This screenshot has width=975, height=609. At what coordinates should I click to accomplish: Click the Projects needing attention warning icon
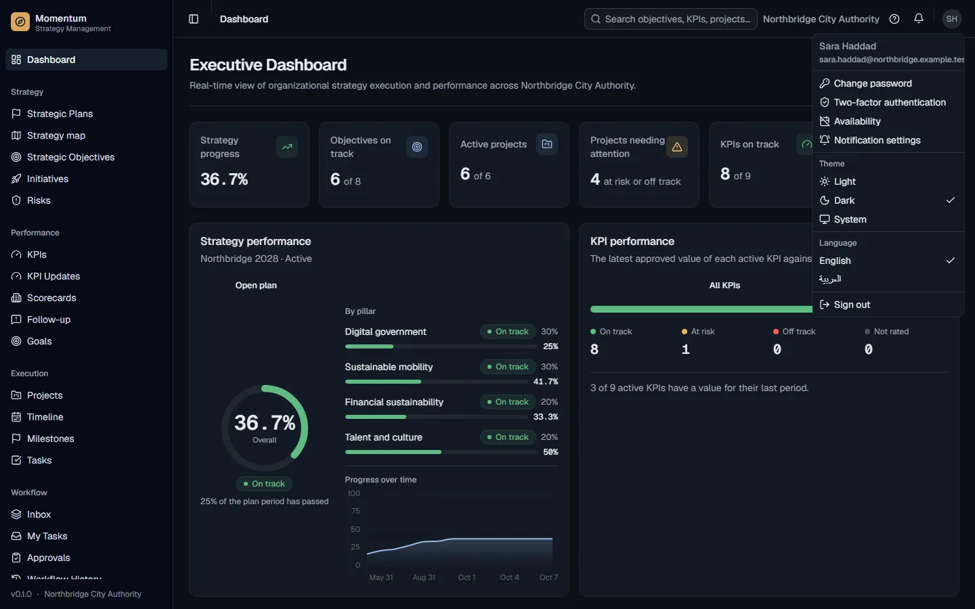pos(677,147)
